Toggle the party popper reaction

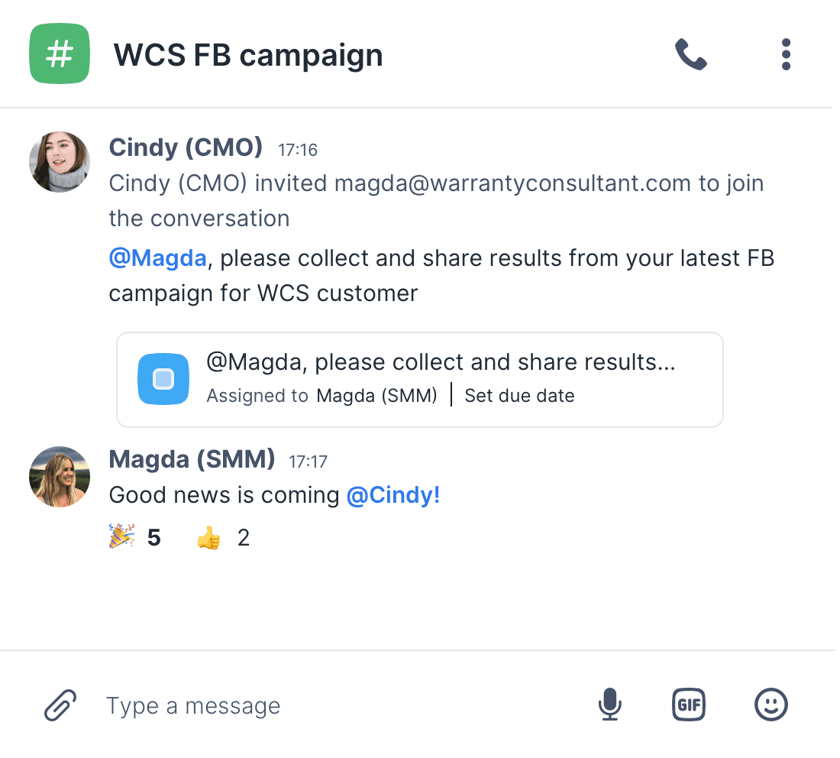tap(135, 538)
